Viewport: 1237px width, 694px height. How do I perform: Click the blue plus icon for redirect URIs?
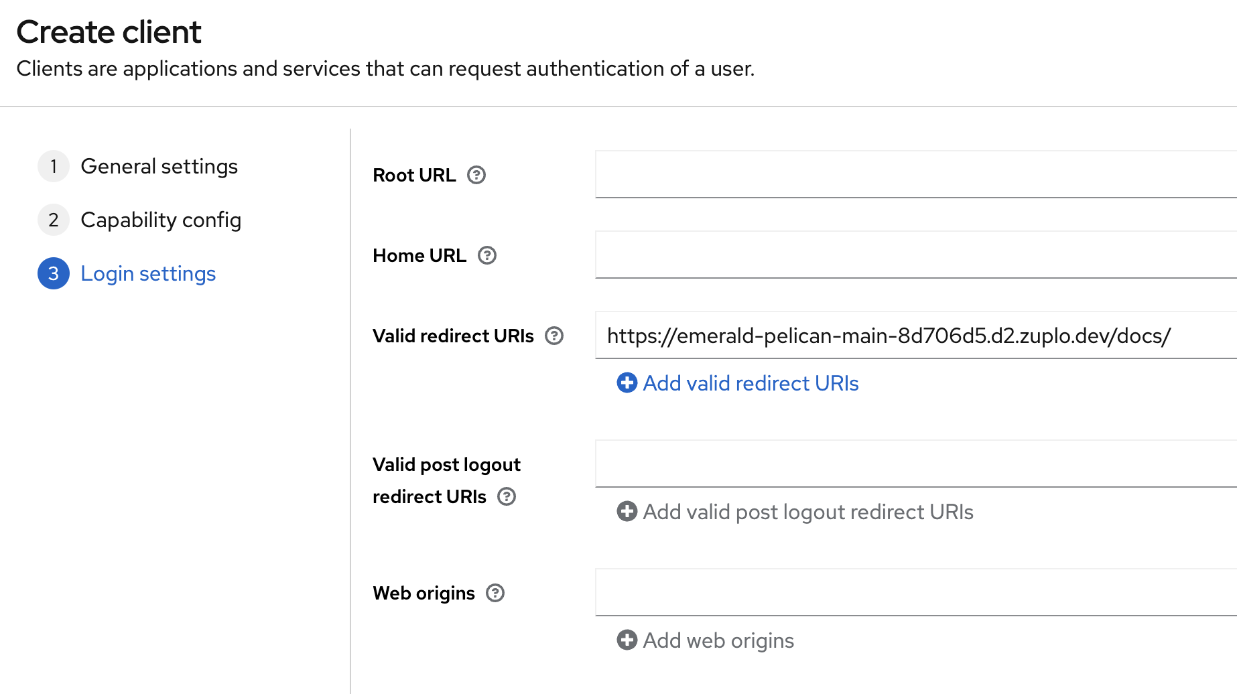pyautogui.click(x=627, y=383)
